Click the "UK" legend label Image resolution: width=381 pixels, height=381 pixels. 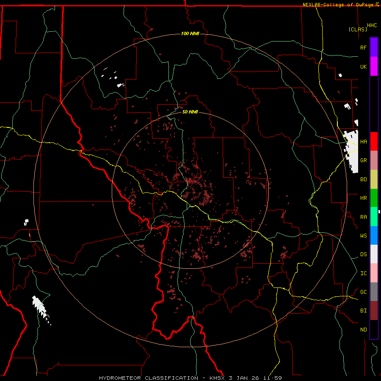[363, 67]
